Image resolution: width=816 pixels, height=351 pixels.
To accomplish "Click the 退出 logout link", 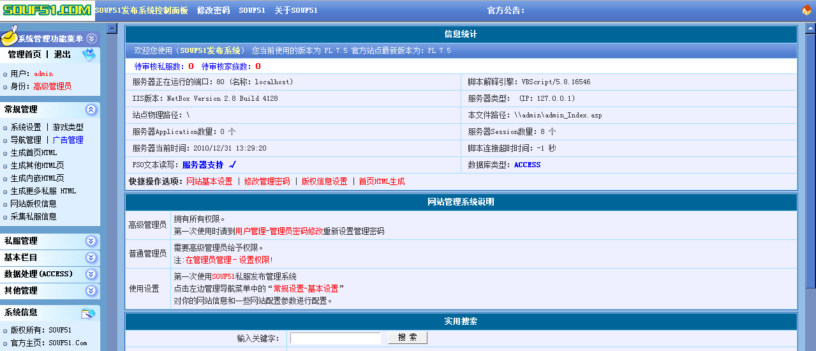I will click(x=63, y=55).
